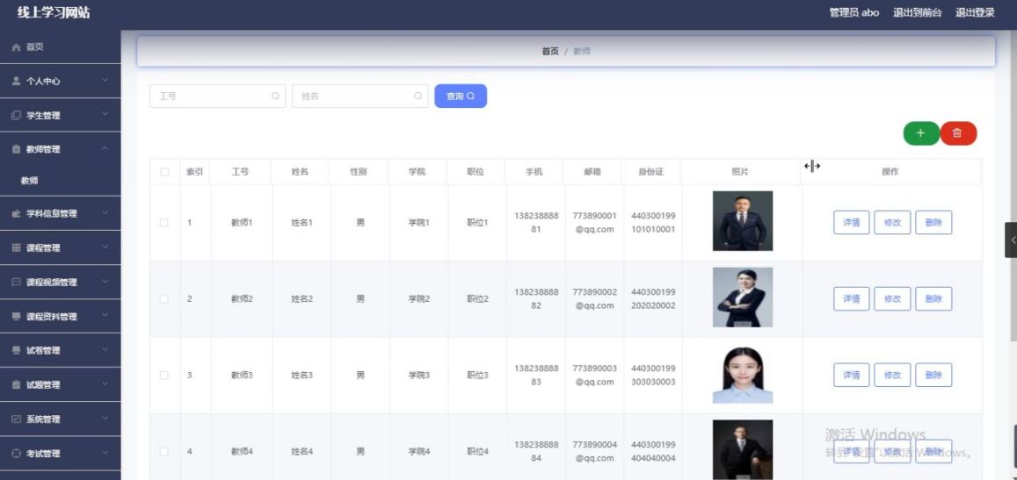This screenshot has width=1017, height=480.
Task: Click the search icon in 姓名 field
Action: tap(418, 96)
